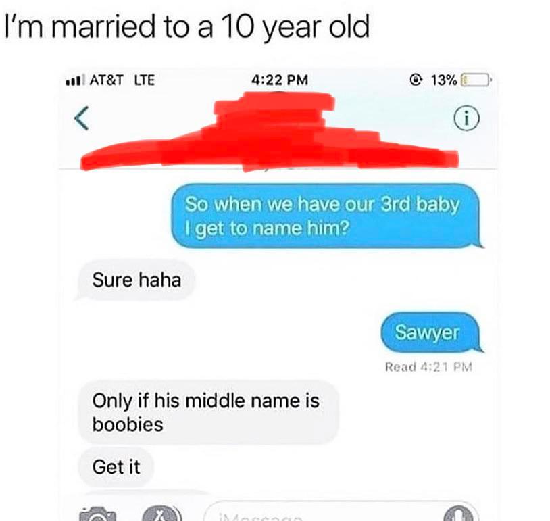Image resolution: width=550 pixels, height=521 pixels.
Task: Tap the 4:22 PM clock in status bar
Action: click(280, 80)
